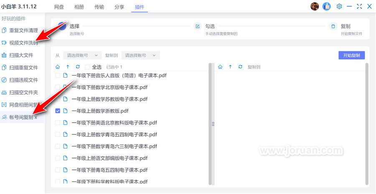
Task: Uncheck 一年级上册数学浙教版.pdf
Action: tap(58, 111)
